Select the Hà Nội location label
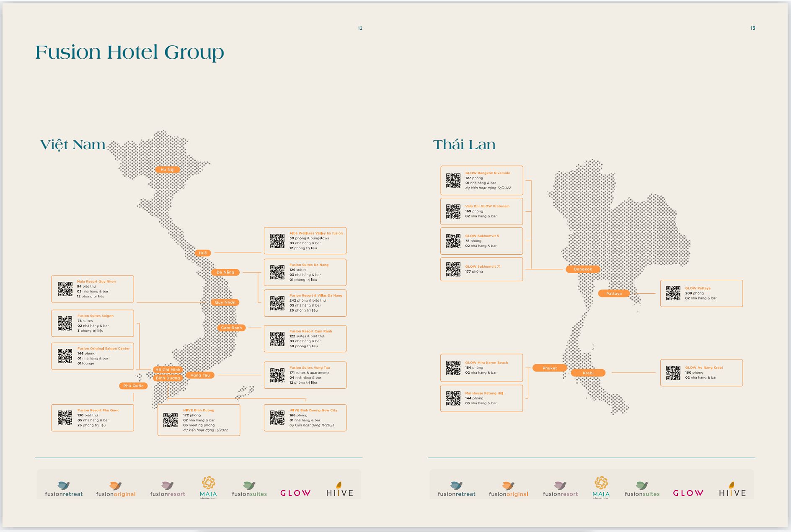Viewport: 791px width, 532px height. coord(168,170)
